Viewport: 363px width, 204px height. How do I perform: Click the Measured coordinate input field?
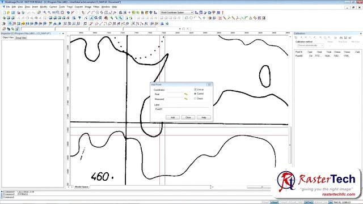click(x=175, y=99)
